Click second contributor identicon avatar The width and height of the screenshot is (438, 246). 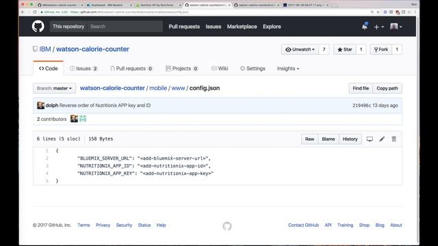[83, 119]
